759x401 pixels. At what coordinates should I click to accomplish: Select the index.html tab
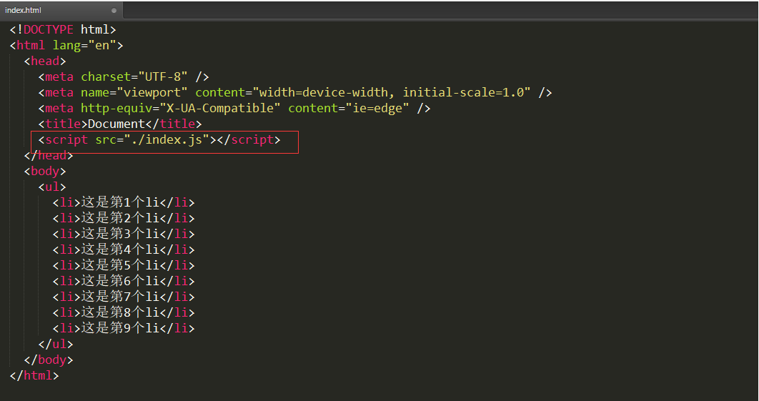(x=61, y=10)
